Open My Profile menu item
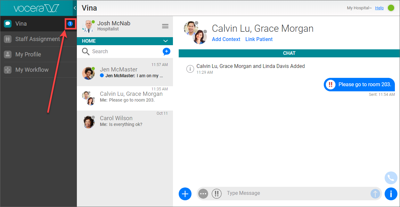 pos(38,54)
